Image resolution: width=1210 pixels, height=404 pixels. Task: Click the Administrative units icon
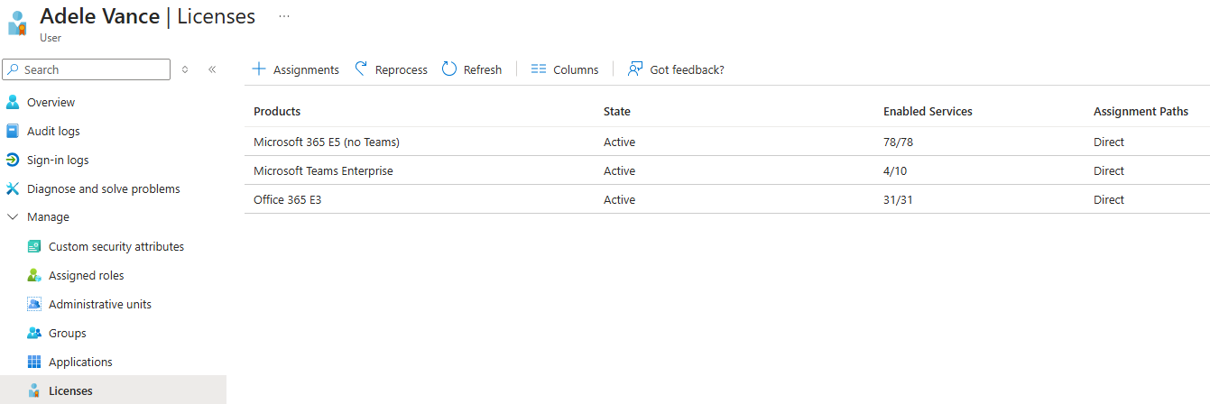tap(34, 304)
